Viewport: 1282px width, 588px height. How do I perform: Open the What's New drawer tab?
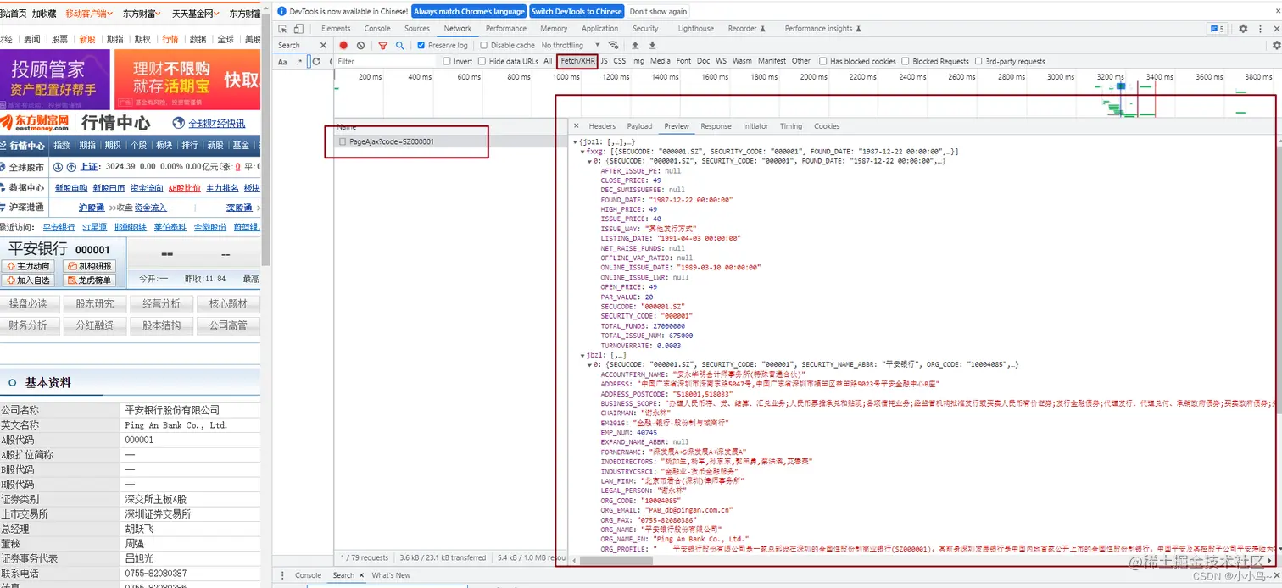pyautogui.click(x=391, y=575)
